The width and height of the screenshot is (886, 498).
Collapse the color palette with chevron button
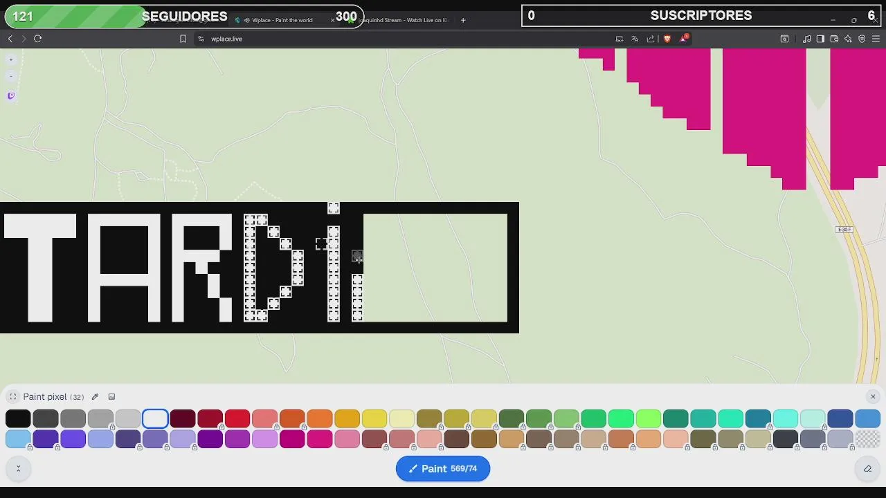tap(18, 468)
